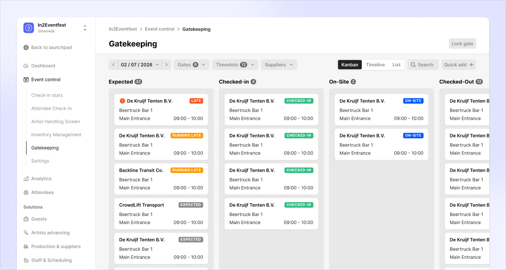Click the Quick add button

(x=458, y=65)
